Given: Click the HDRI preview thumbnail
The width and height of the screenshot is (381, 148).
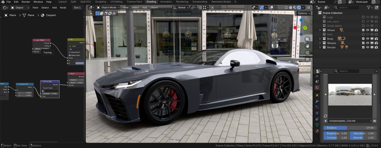Looking at the screenshot, I should [x=350, y=94].
